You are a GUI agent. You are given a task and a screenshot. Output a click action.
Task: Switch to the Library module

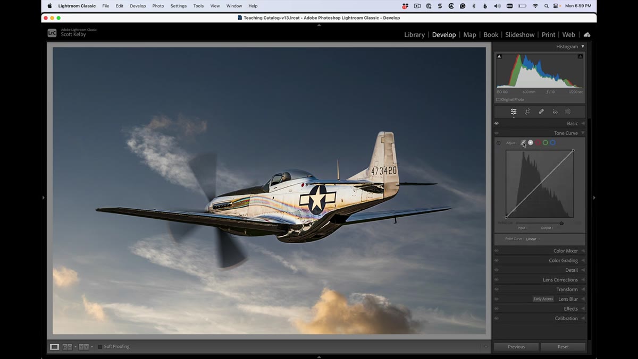click(x=414, y=35)
